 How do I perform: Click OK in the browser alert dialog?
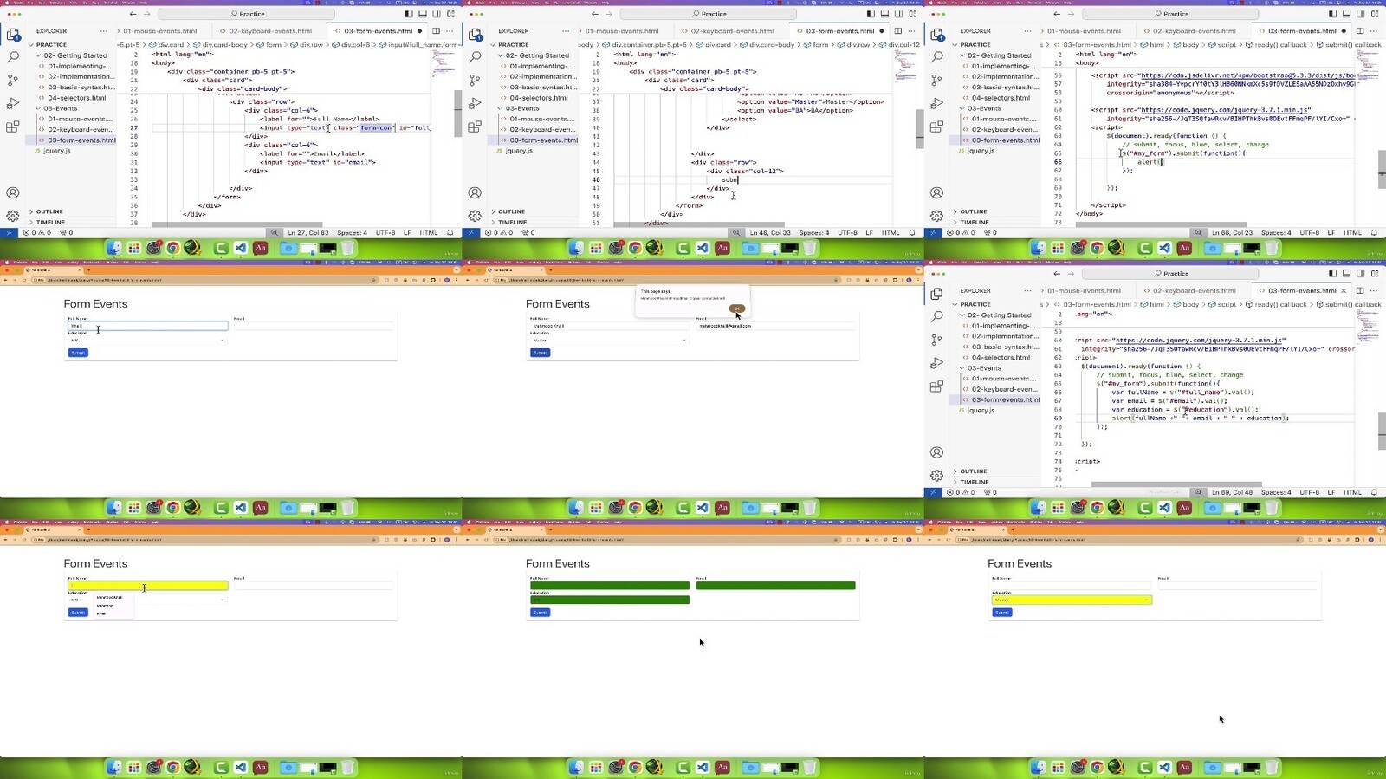click(736, 308)
